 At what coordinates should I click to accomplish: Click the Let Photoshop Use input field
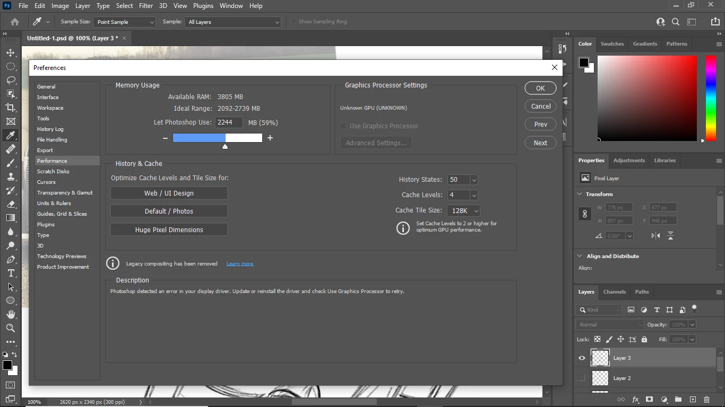pyautogui.click(x=229, y=122)
